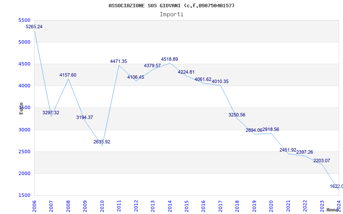Select the 2013 year axis label
Viewport: 343px width, 214px height.
tap(153, 206)
